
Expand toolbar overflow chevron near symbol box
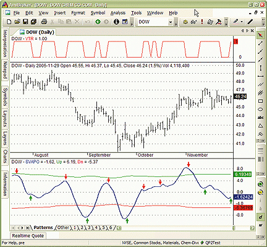[176, 22]
